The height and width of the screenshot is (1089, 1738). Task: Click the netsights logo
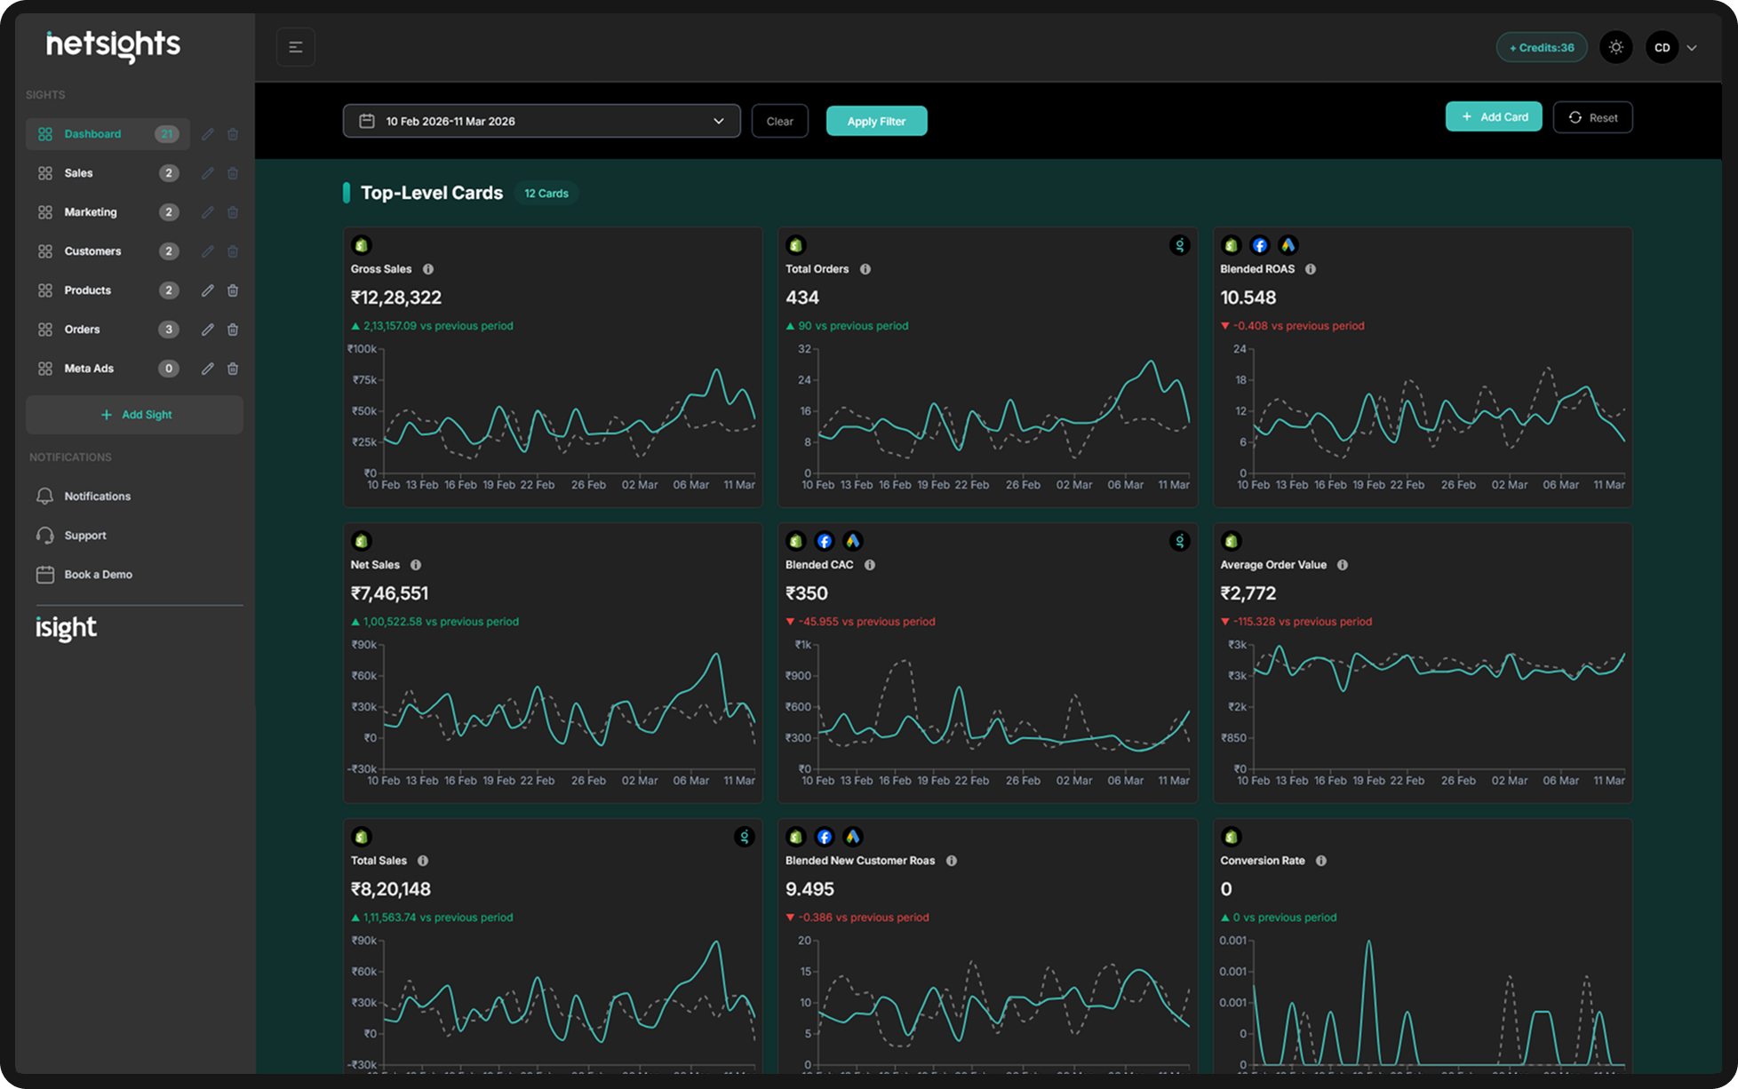(x=113, y=45)
